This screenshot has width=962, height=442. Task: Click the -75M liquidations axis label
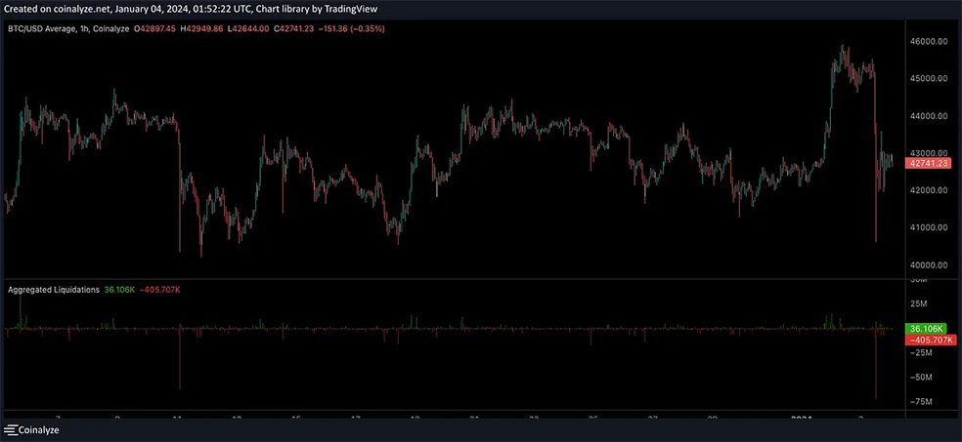tap(922, 401)
